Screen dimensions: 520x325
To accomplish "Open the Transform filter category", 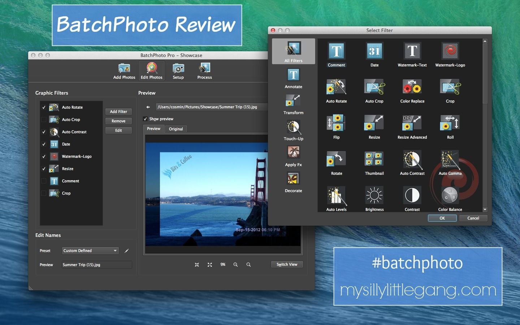I will click(294, 104).
